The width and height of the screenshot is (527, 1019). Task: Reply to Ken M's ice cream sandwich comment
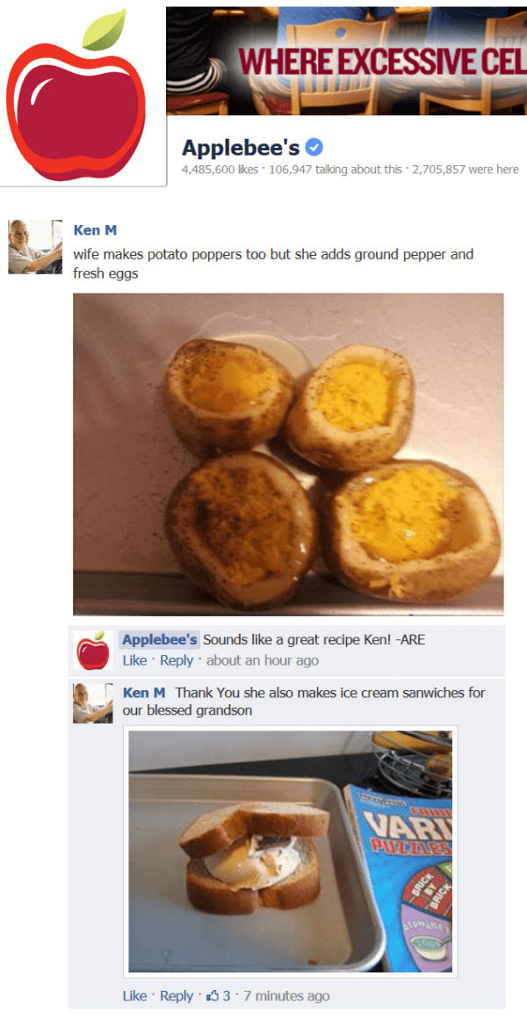(x=177, y=995)
